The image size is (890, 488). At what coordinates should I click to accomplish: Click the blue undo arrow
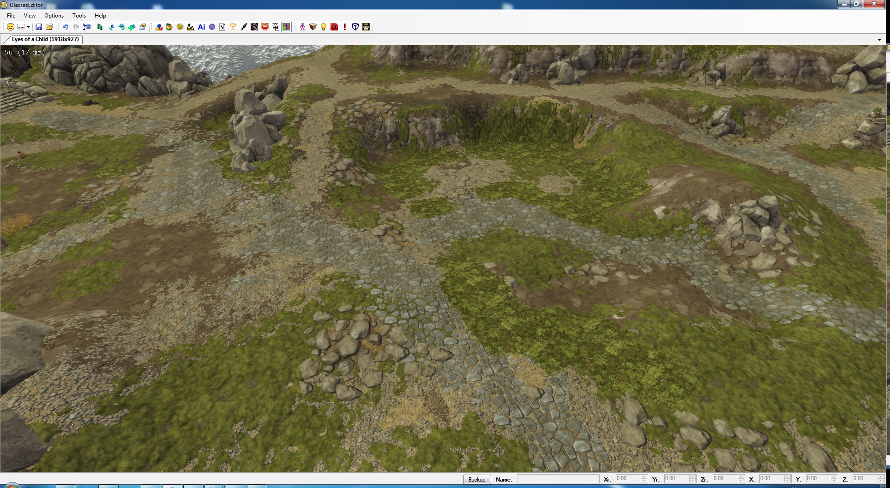tap(65, 27)
